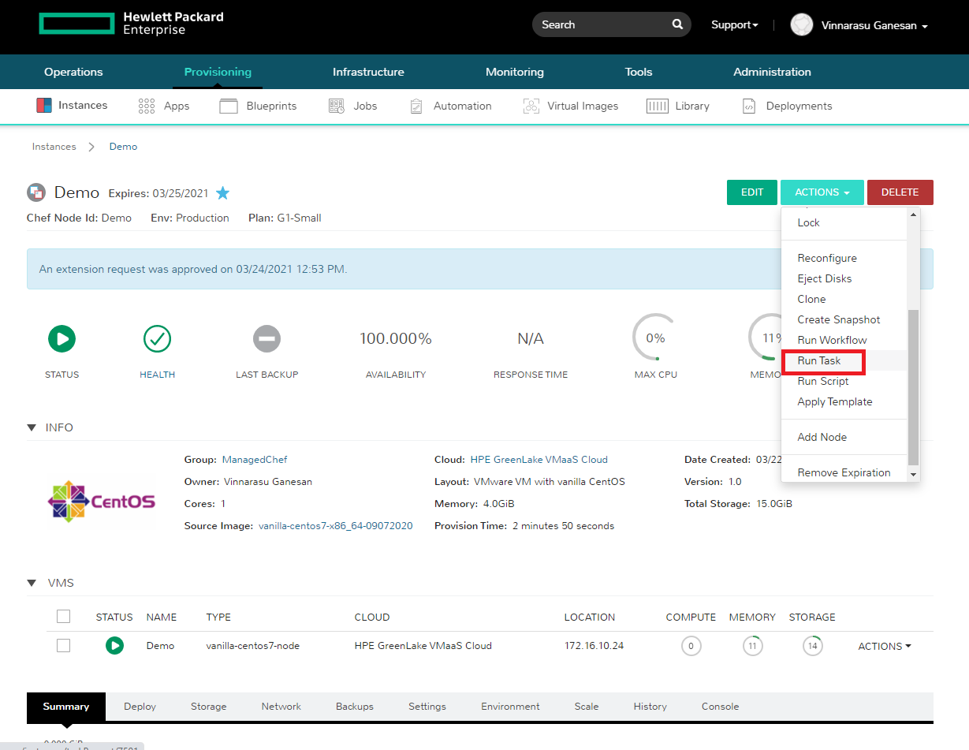Switch to the Storage tab
The height and width of the screenshot is (750, 969).
pos(208,707)
